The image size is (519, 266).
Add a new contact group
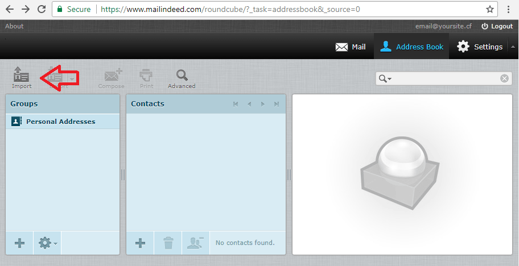[x=19, y=243]
